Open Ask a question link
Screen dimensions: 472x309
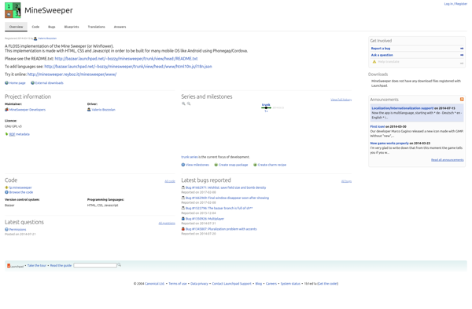point(382,55)
